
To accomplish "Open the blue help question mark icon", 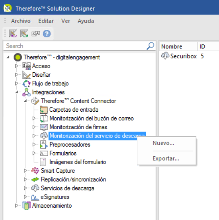I will [x=47, y=34].
